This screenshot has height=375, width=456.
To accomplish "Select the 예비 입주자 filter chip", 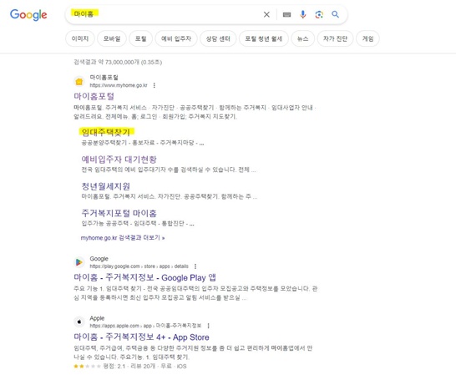I will (176, 38).
